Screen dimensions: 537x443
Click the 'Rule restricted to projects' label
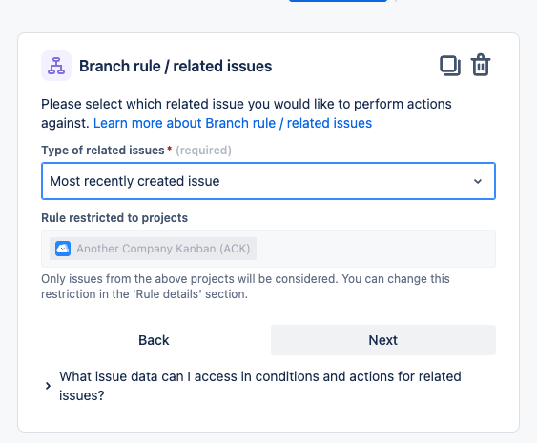[x=114, y=218]
